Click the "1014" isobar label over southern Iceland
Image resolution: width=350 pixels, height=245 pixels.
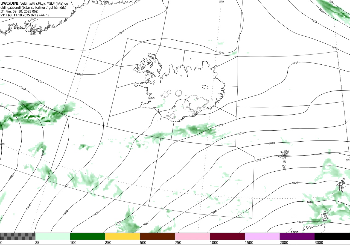[x=173, y=108]
